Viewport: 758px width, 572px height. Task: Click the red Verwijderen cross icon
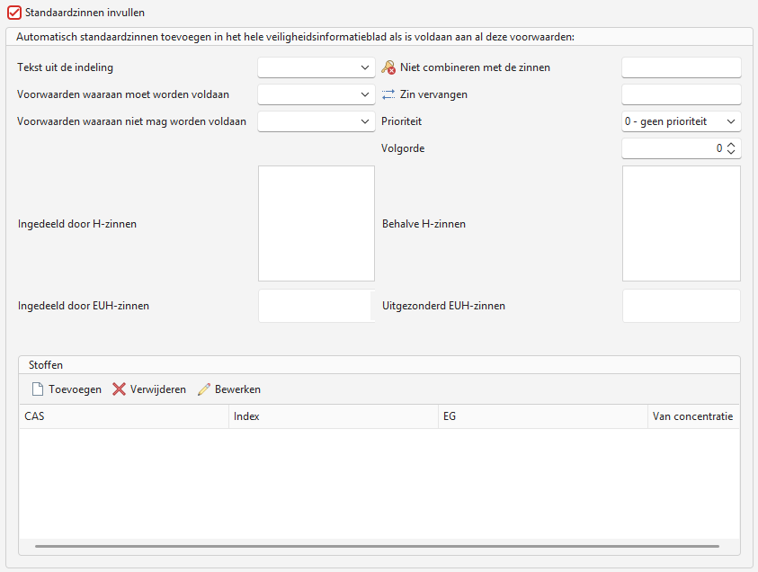(119, 389)
